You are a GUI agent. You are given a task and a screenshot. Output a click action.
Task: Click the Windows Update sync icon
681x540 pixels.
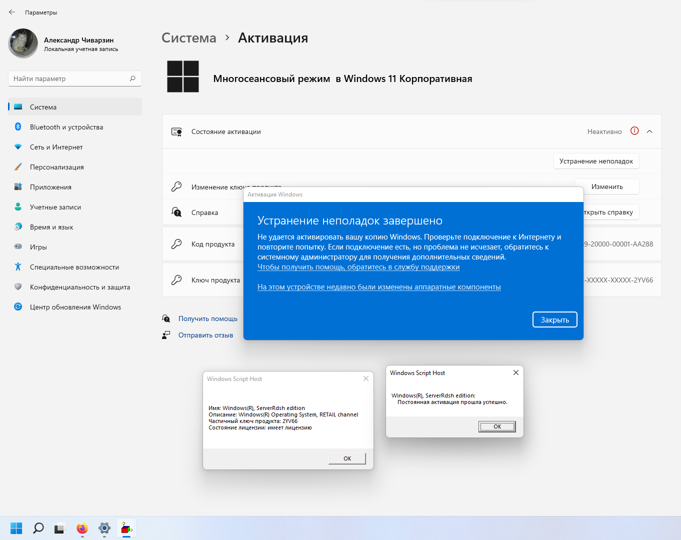tap(18, 306)
